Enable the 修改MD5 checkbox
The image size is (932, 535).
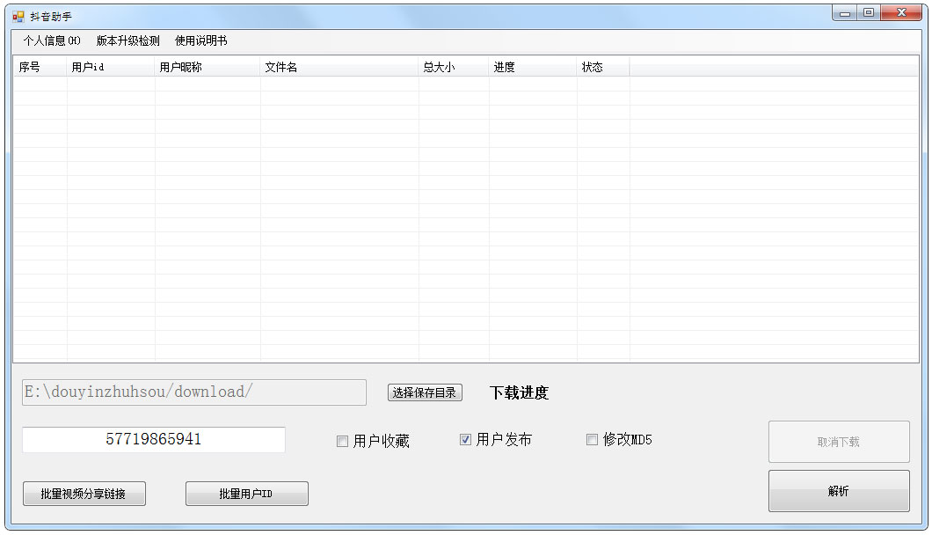pos(592,439)
